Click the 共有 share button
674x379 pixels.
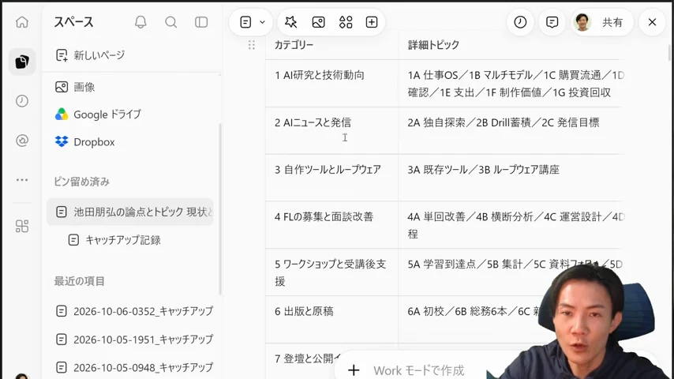click(612, 22)
